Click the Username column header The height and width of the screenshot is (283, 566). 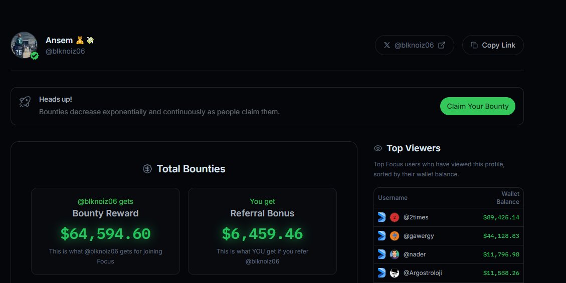coord(393,198)
